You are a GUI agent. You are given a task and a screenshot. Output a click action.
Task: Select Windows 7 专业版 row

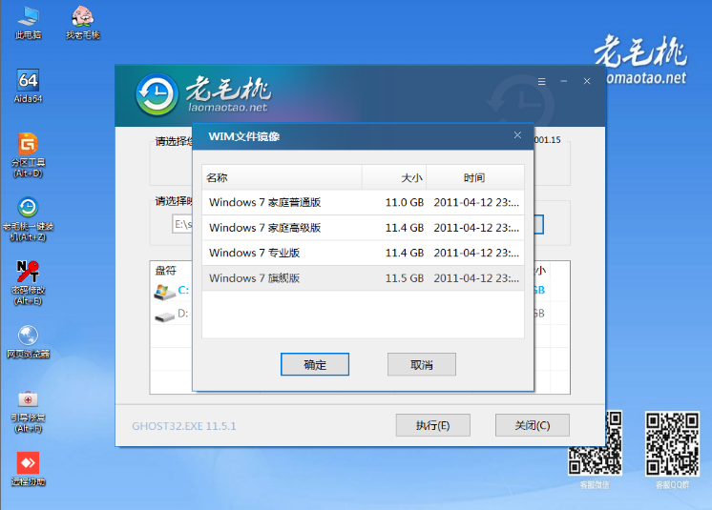(363, 253)
